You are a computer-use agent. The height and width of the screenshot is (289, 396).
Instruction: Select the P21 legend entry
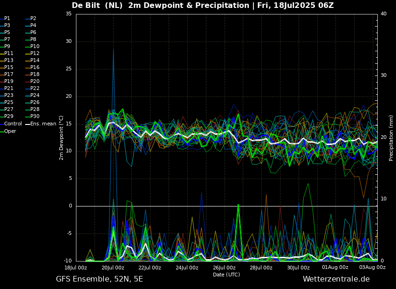click(9, 89)
